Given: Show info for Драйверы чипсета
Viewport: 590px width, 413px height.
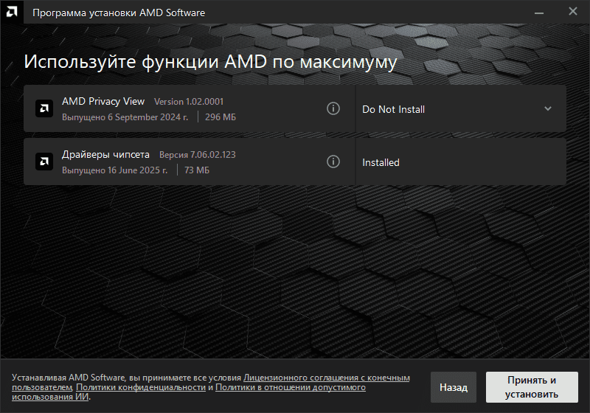Looking at the screenshot, I should point(333,162).
